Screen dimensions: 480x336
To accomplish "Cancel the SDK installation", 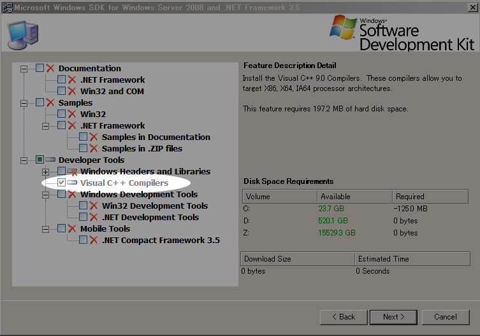I will (x=446, y=317).
